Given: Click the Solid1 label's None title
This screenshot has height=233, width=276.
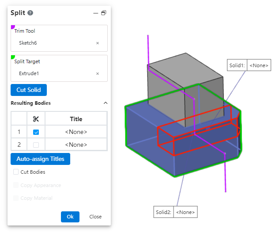Looking at the screenshot, I should (259, 65).
